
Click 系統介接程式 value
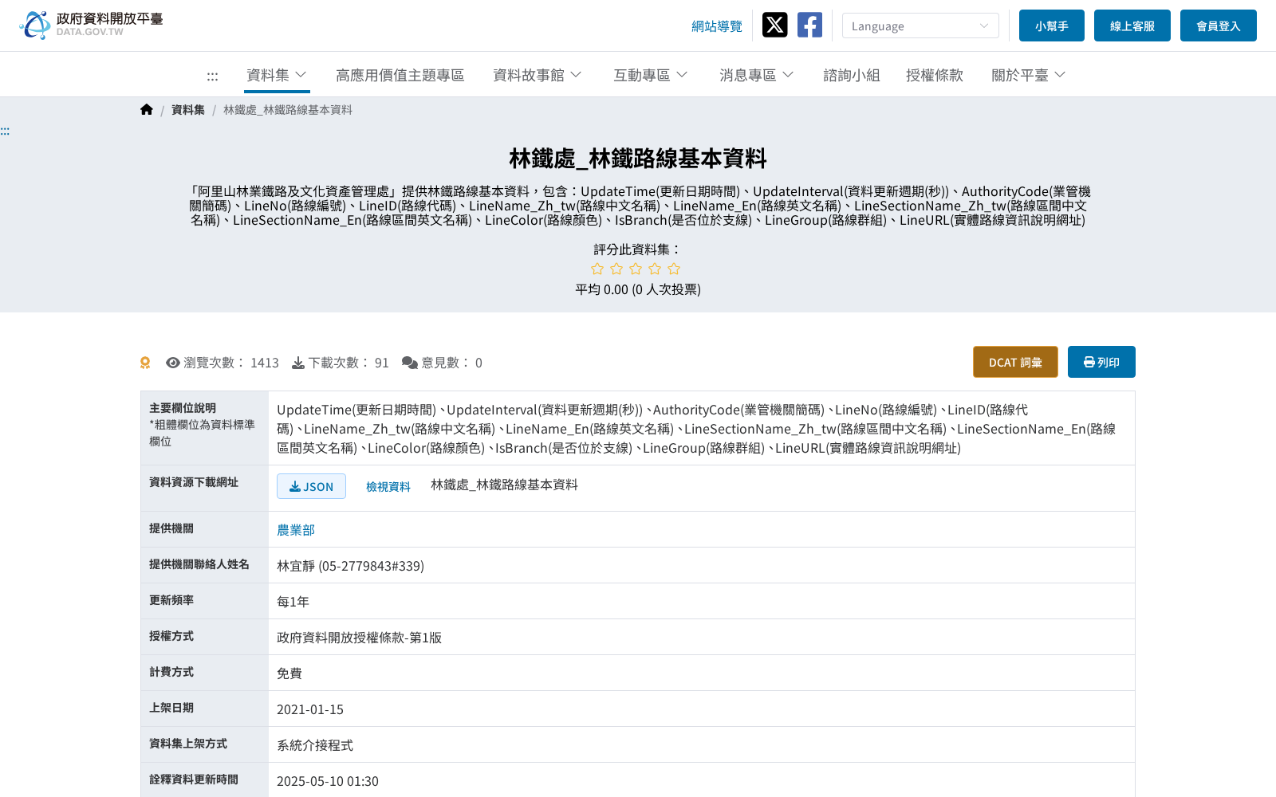pos(315,745)
